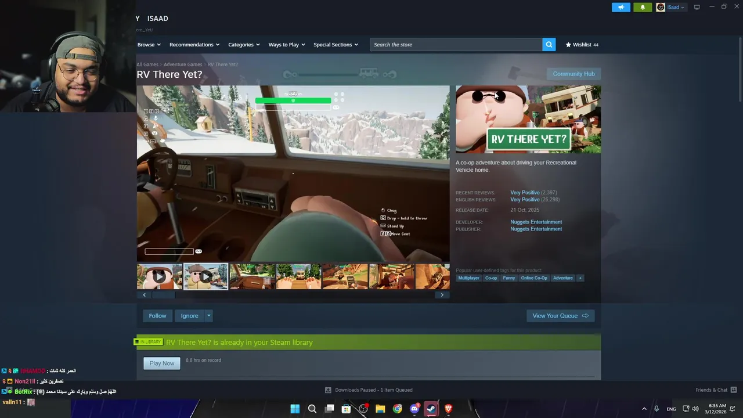The width and height of the screenshot is (743, 418).
Task: Expand the Categories menu
Action: tap(244, 45)
